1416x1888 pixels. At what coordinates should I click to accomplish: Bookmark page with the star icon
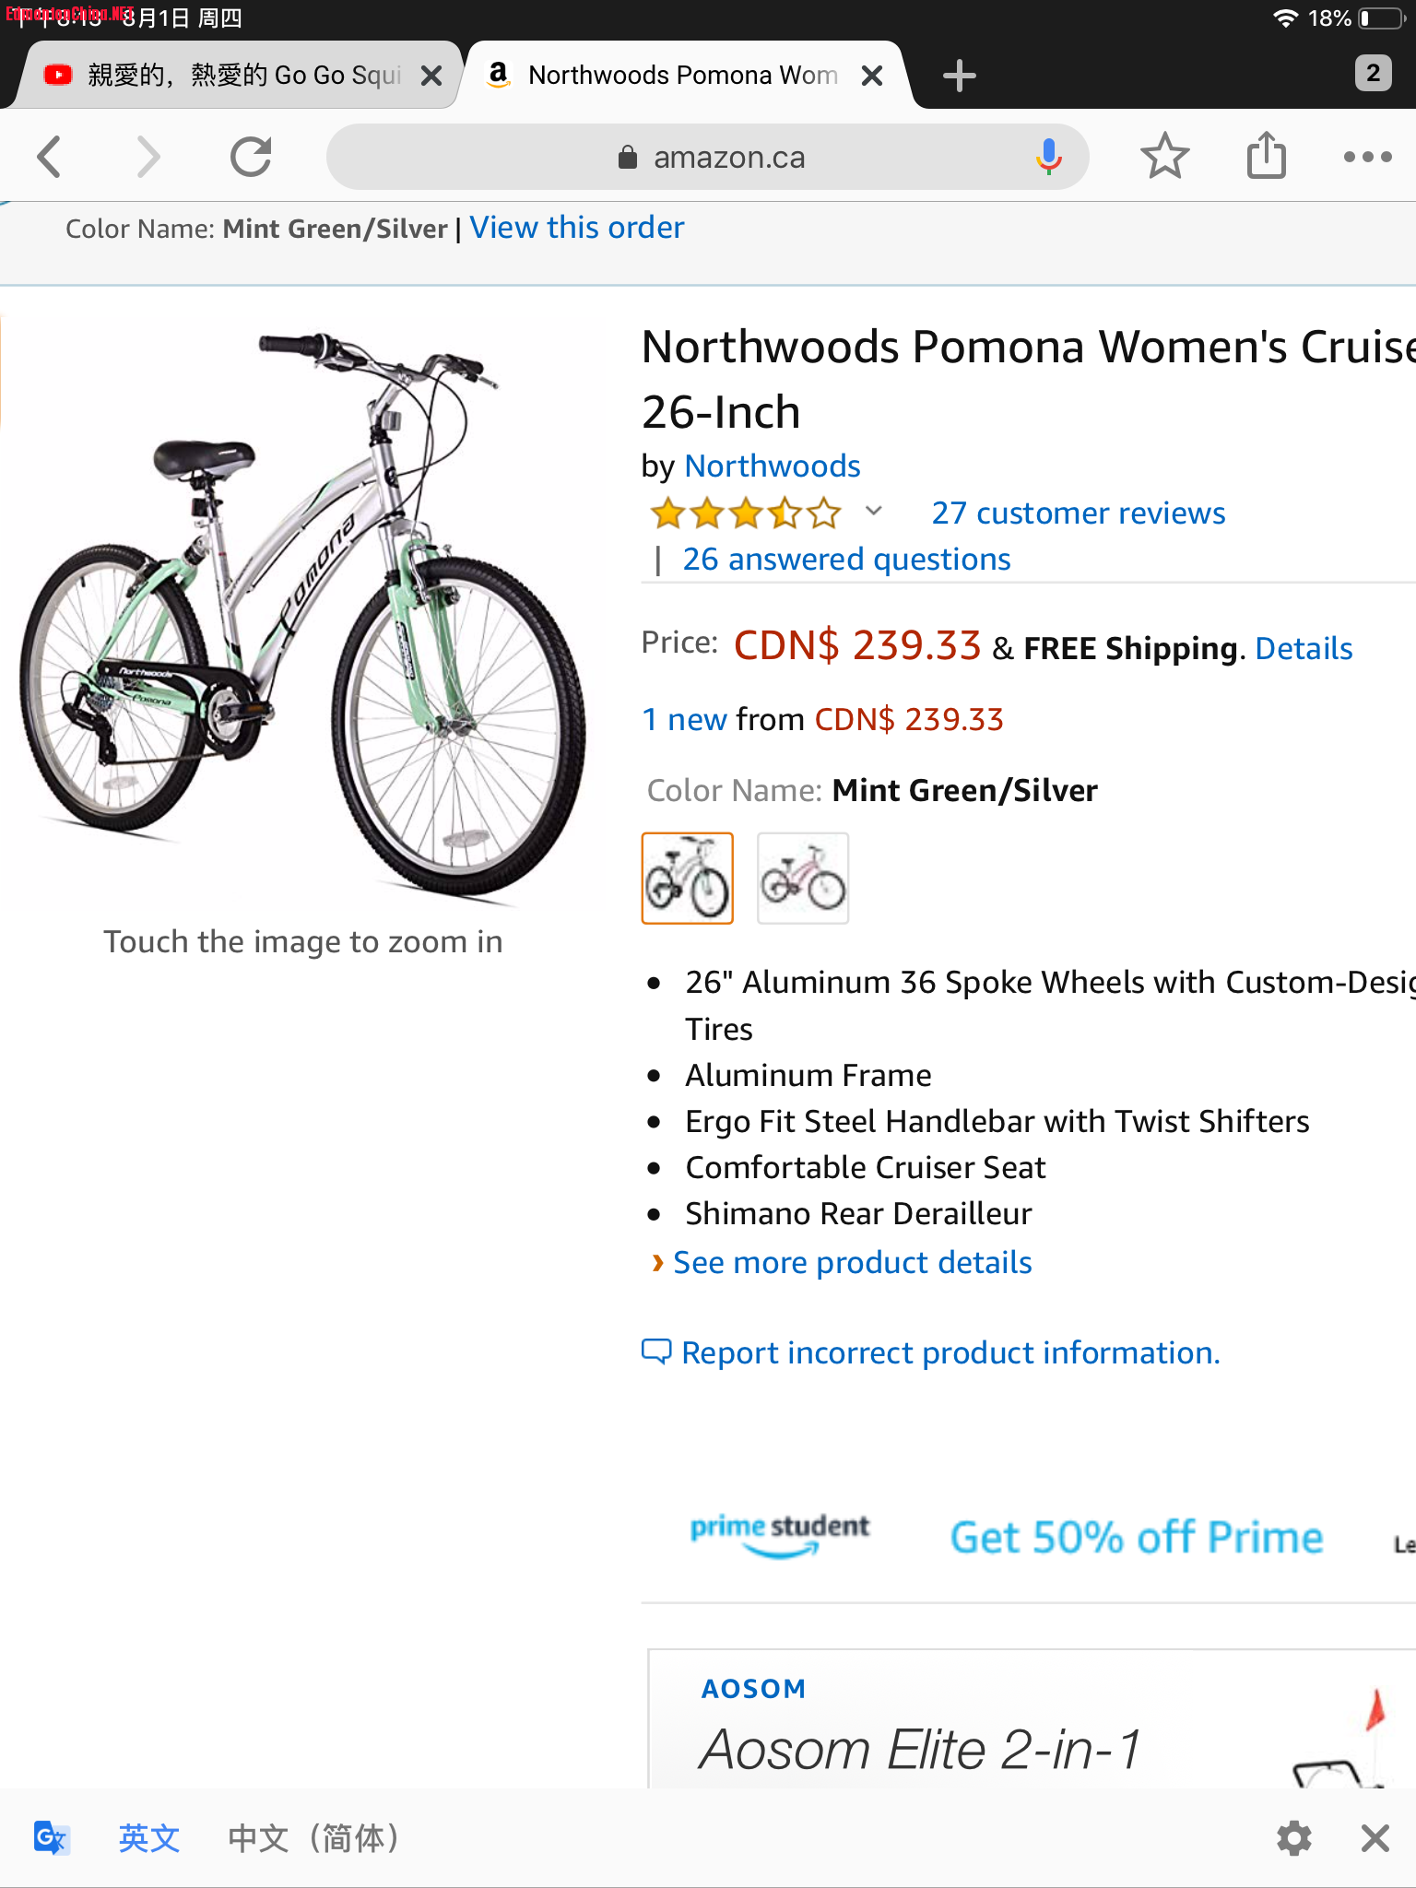(x=1164, y=157)
